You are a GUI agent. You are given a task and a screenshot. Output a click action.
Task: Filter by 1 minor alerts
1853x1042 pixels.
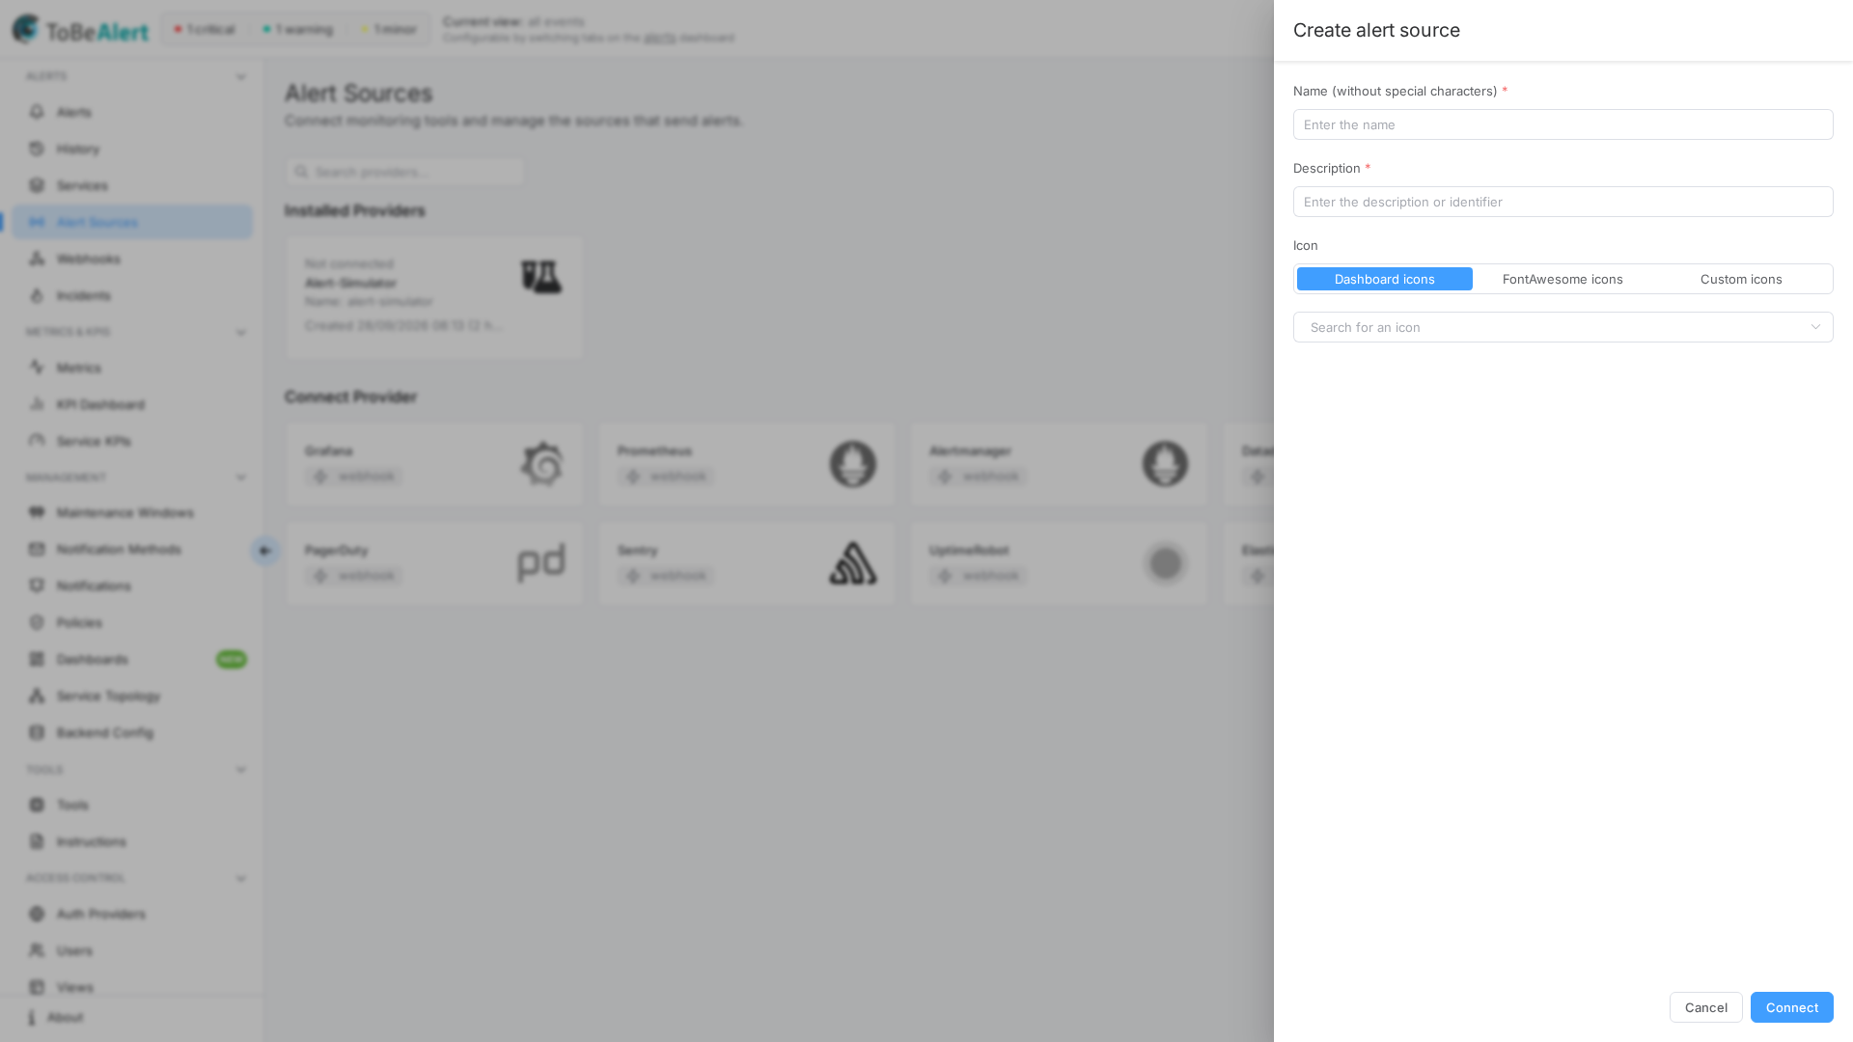[389, 30]
